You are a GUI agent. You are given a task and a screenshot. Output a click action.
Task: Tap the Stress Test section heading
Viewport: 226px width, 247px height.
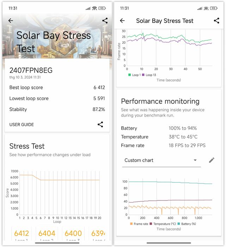pyautogui.click(x=27, y=146)
